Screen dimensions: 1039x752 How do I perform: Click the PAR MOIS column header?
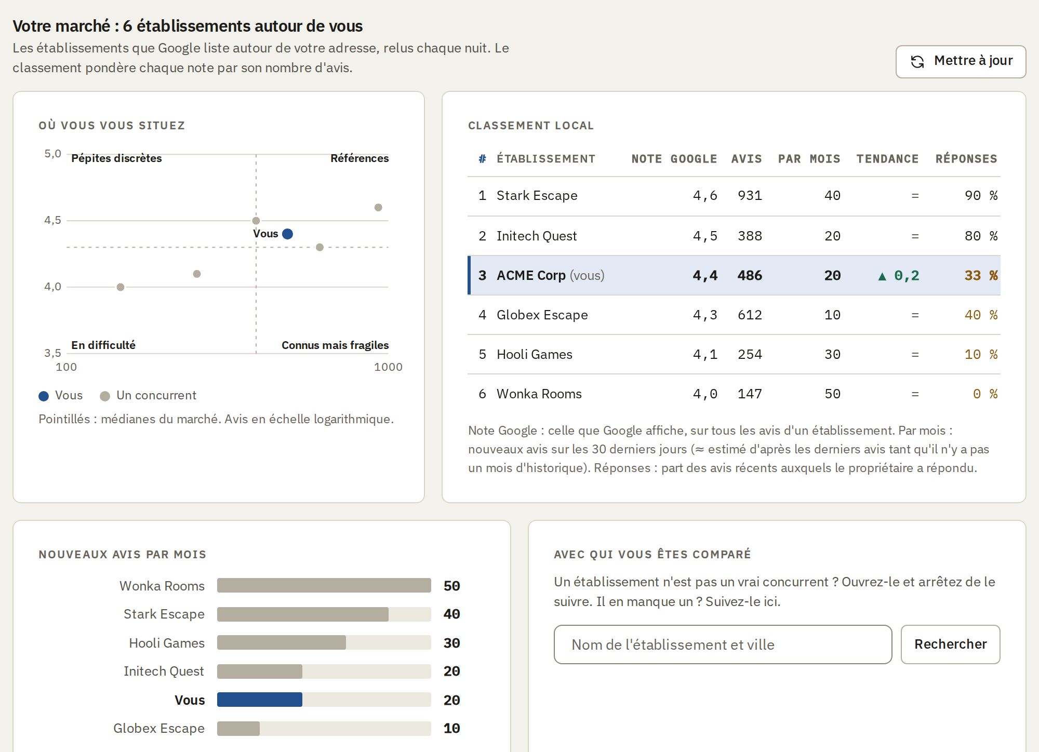tap(809, 159)
